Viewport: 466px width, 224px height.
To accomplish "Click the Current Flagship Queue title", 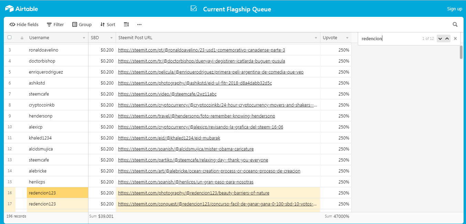I will (x=237, y=9).
